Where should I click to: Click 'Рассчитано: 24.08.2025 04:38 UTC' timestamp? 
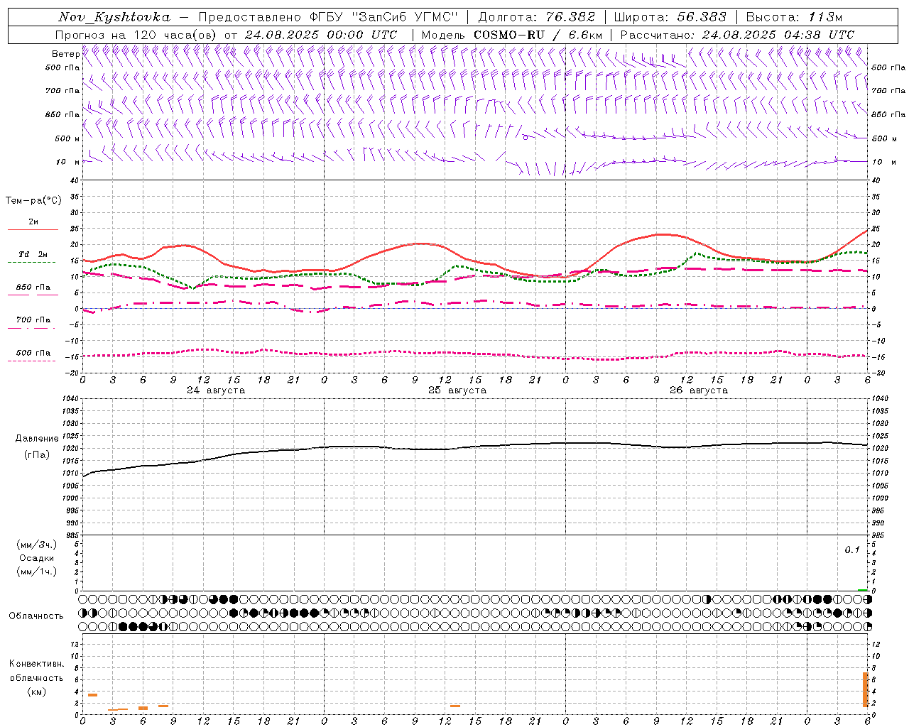click(738, 35)
